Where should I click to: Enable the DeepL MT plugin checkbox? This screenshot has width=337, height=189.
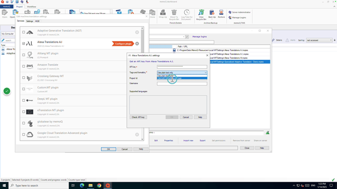coord(24,100)
